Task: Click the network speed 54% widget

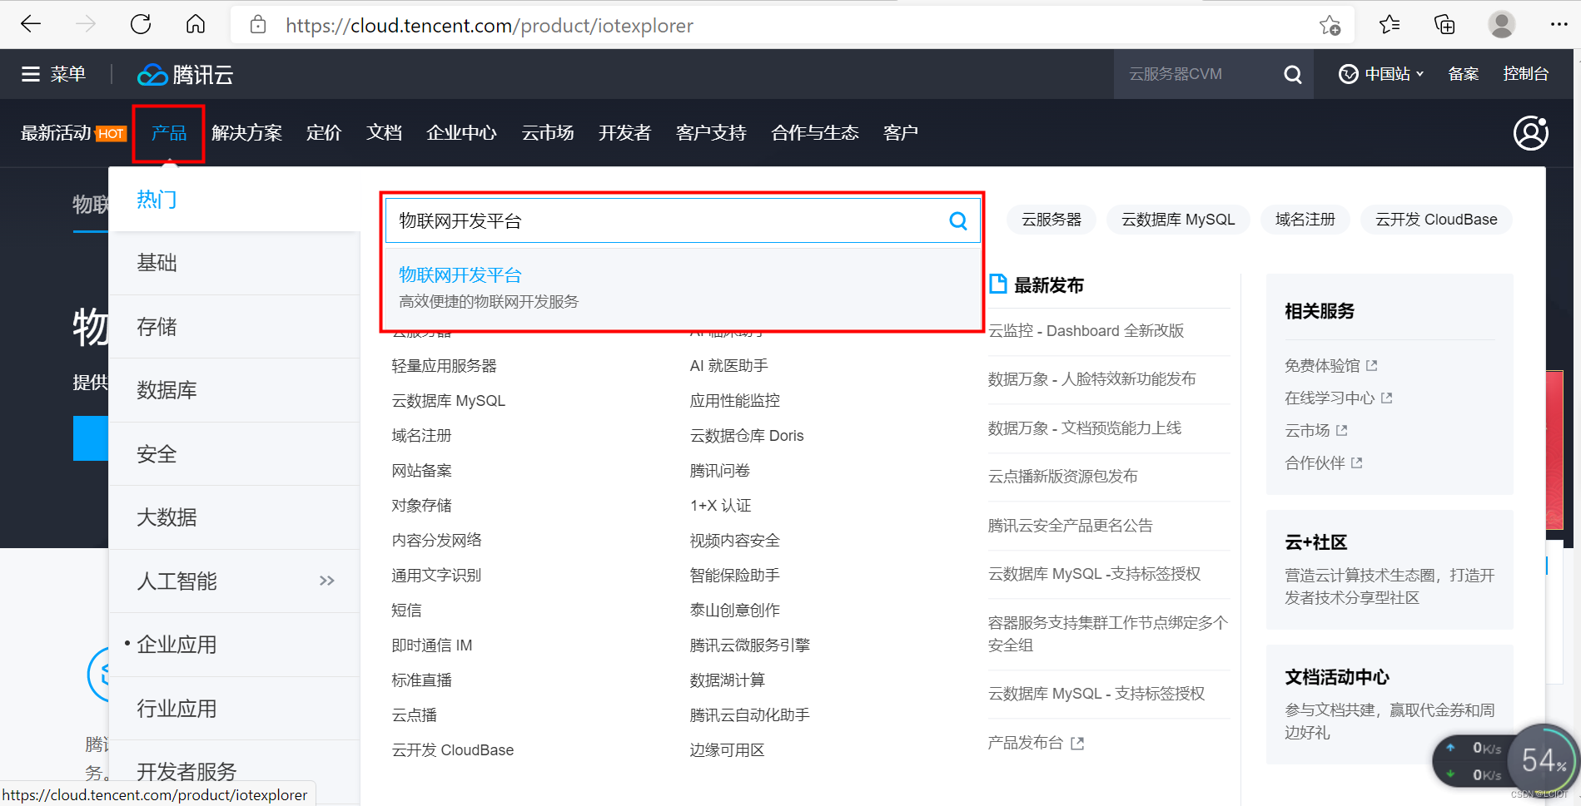Action: (1544, 759)
